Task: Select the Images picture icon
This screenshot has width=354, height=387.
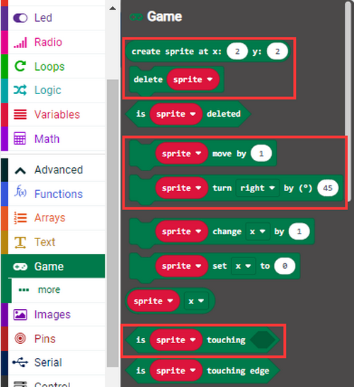Action: coord(20,314)
